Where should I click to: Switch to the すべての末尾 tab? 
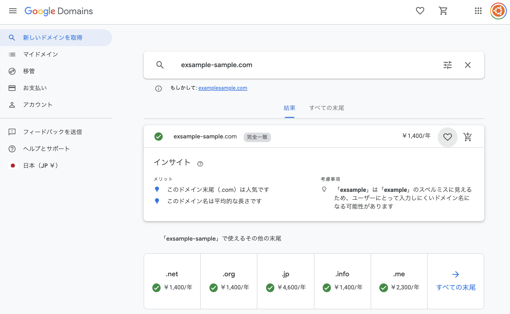point(327,108)
